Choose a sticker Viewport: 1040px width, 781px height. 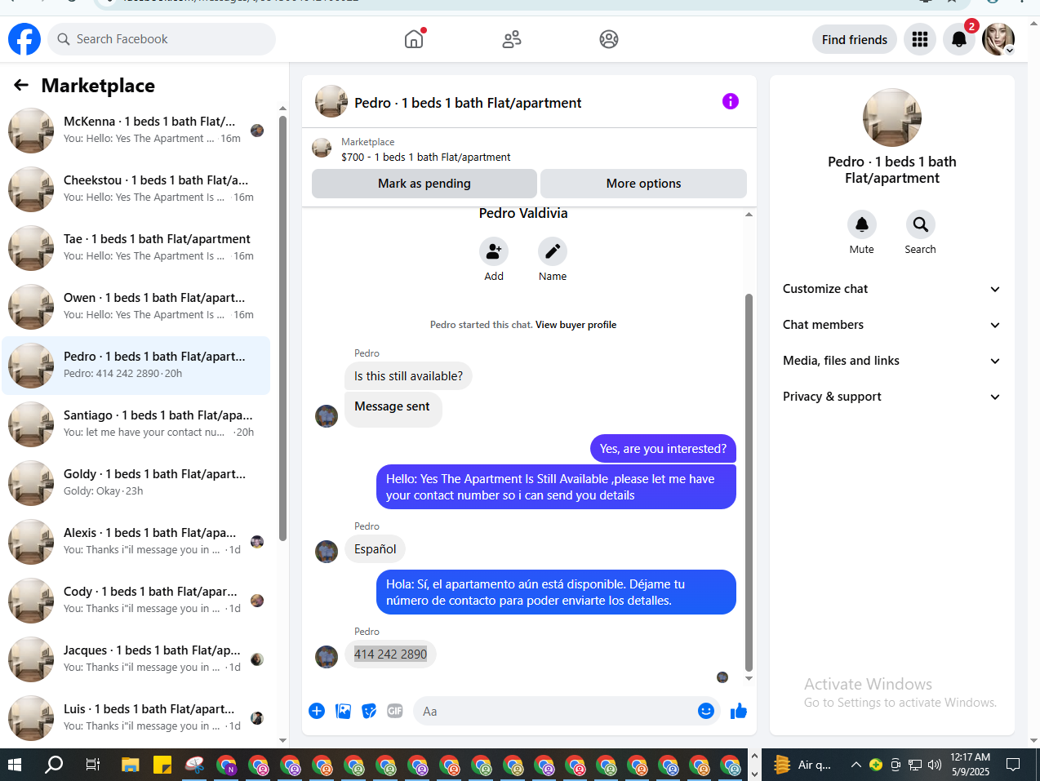point(370,711)
